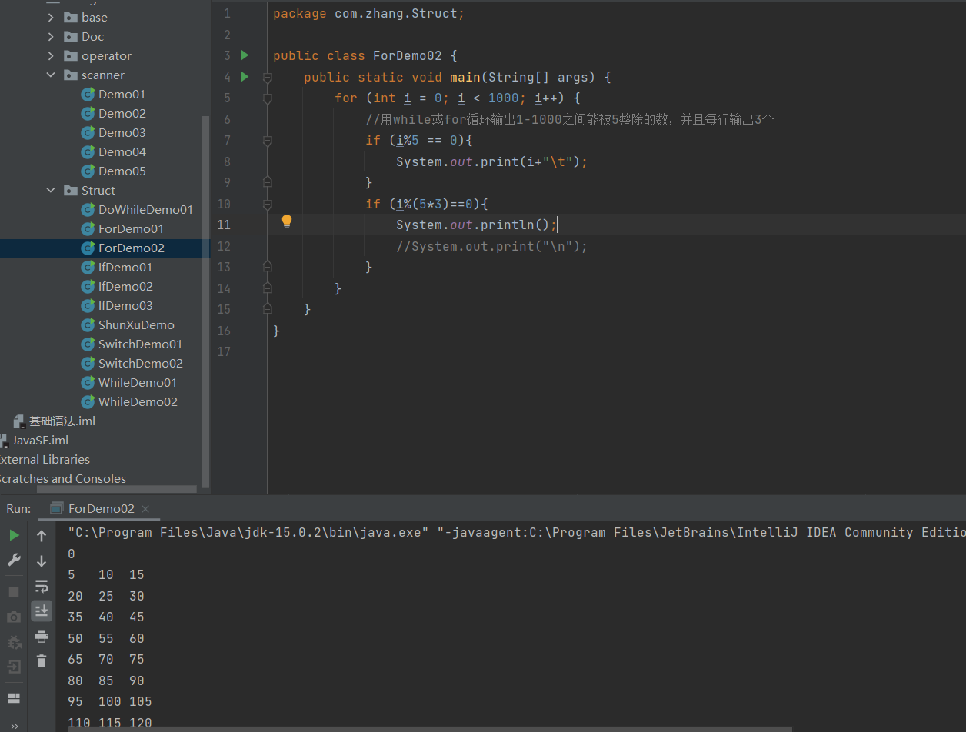Screen dimensions: 966x732
Task: Open the wrench Modify Run Configuration icon
Action: (14, 561)
